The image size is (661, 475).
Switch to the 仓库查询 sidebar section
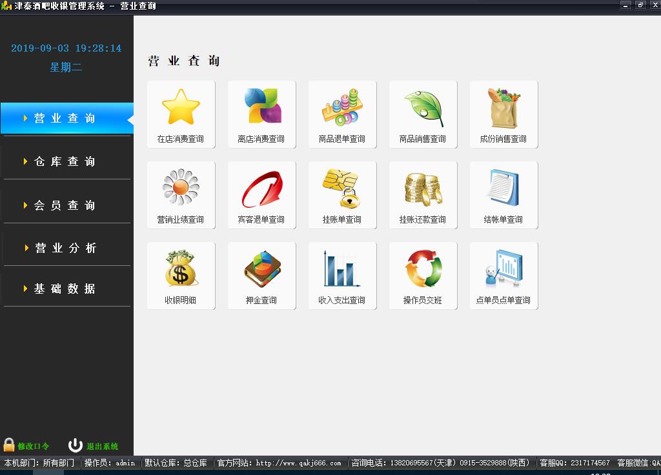tap(65, 162)
